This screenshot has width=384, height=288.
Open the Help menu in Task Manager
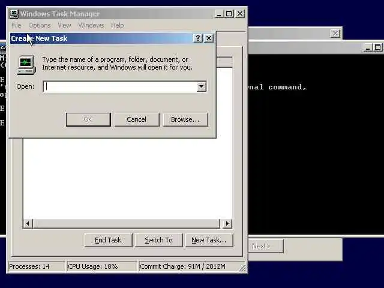point(118,25)
